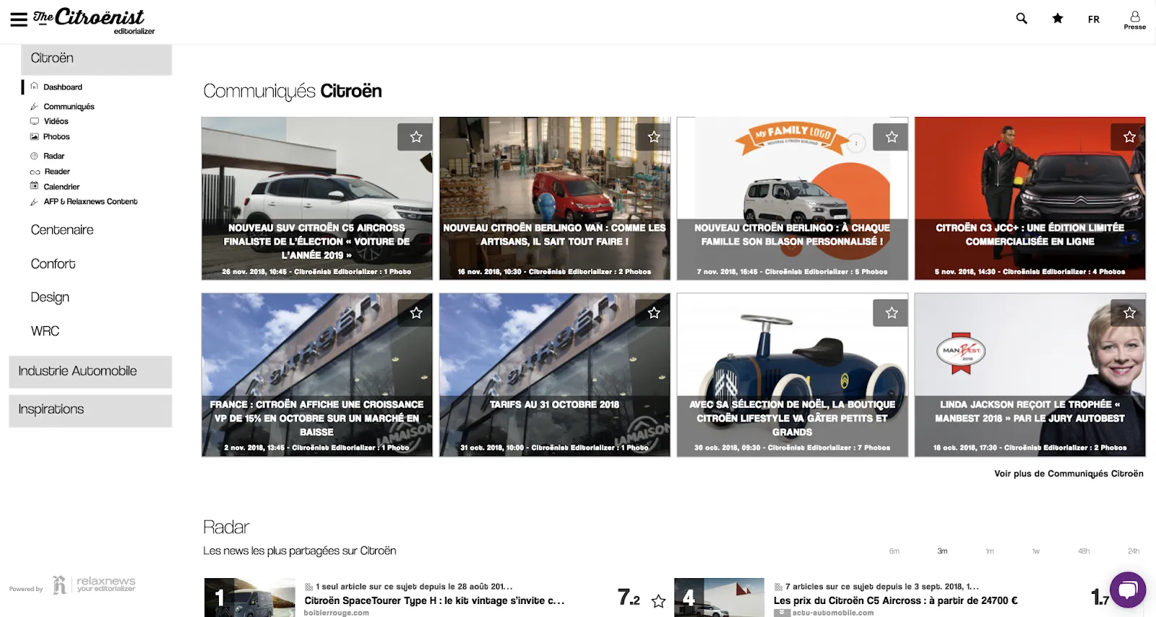Select Communiqués in the sidebar menu
The image size is (1156, 617).
click(x=69, y=107)
